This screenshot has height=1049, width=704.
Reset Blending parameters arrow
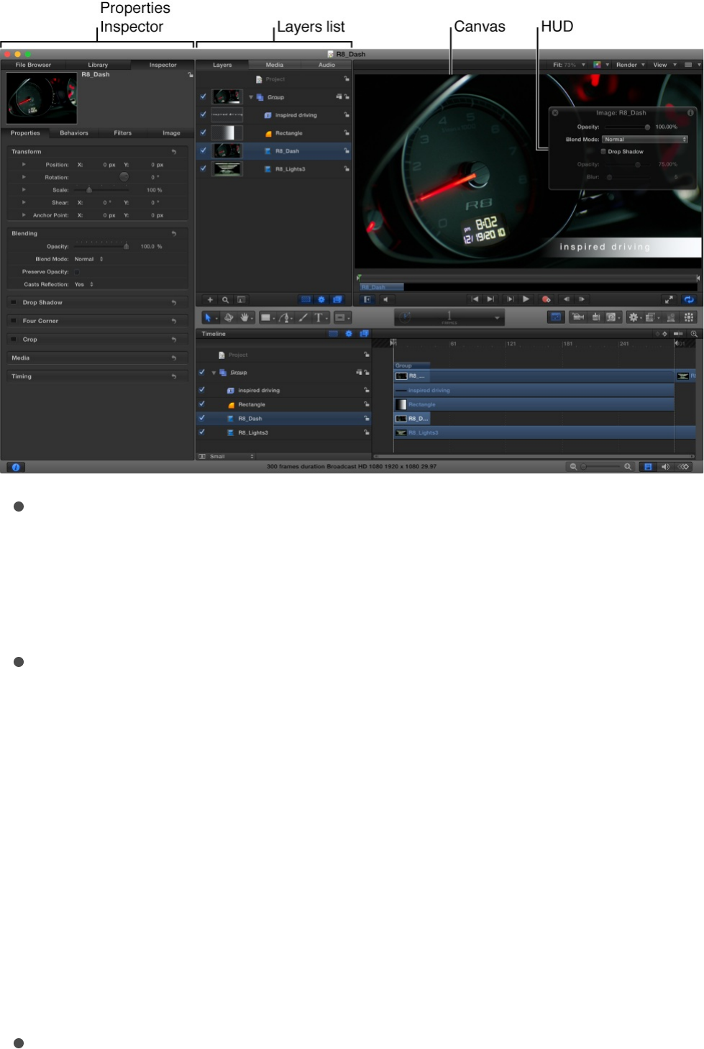pos(173,234)
